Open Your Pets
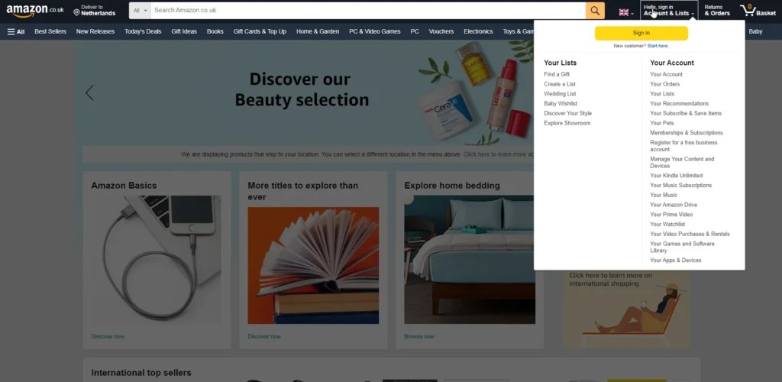The image size is (782, 382). pyautogui.click(x=662, y=123)
